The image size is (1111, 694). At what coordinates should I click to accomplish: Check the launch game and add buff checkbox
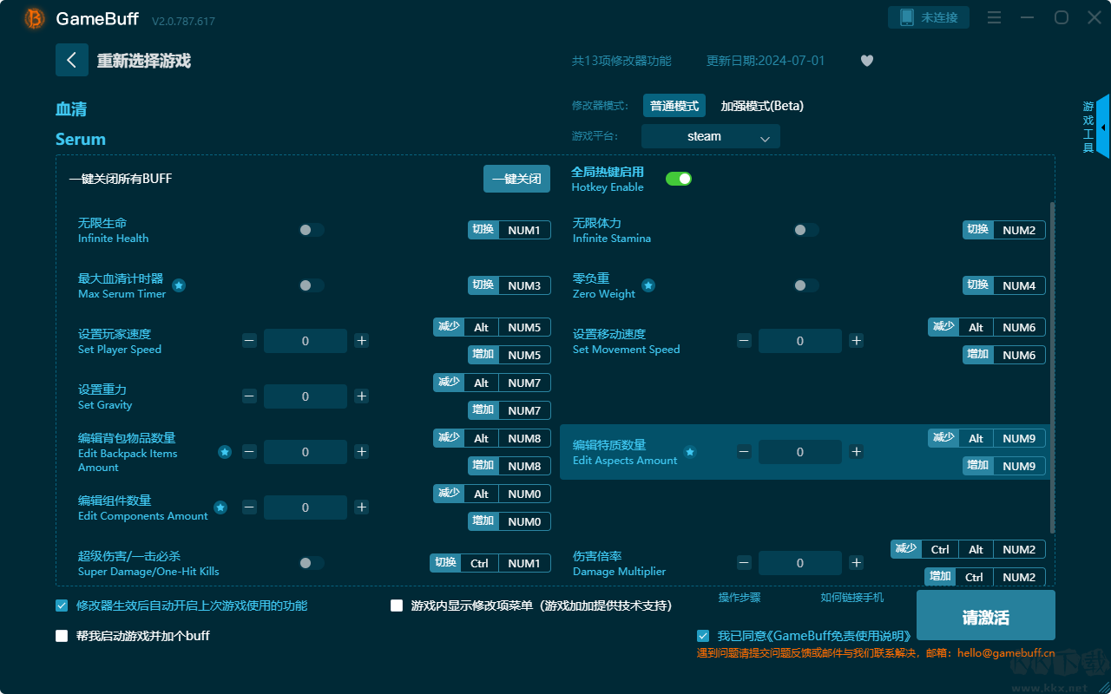pyautogui.click(x=62, y=636)
